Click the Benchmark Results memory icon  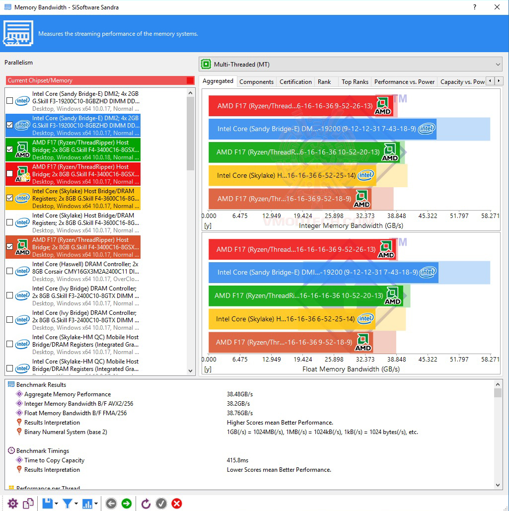point(11,384)
